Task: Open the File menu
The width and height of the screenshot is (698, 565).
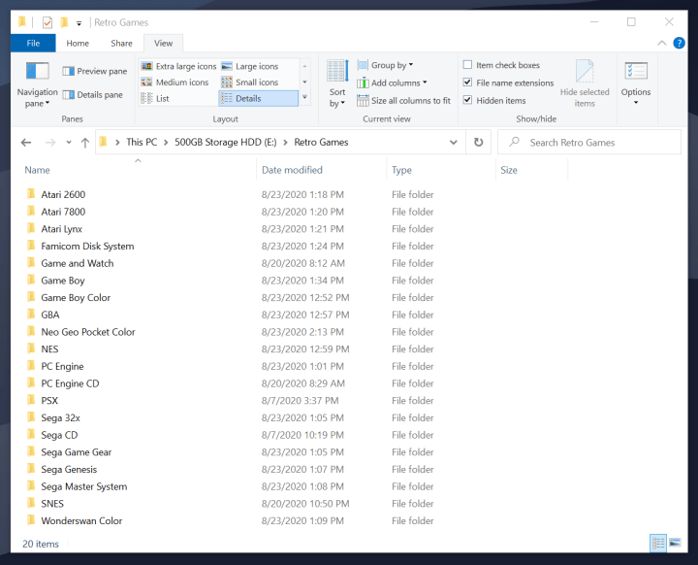Action: (33, 43)
